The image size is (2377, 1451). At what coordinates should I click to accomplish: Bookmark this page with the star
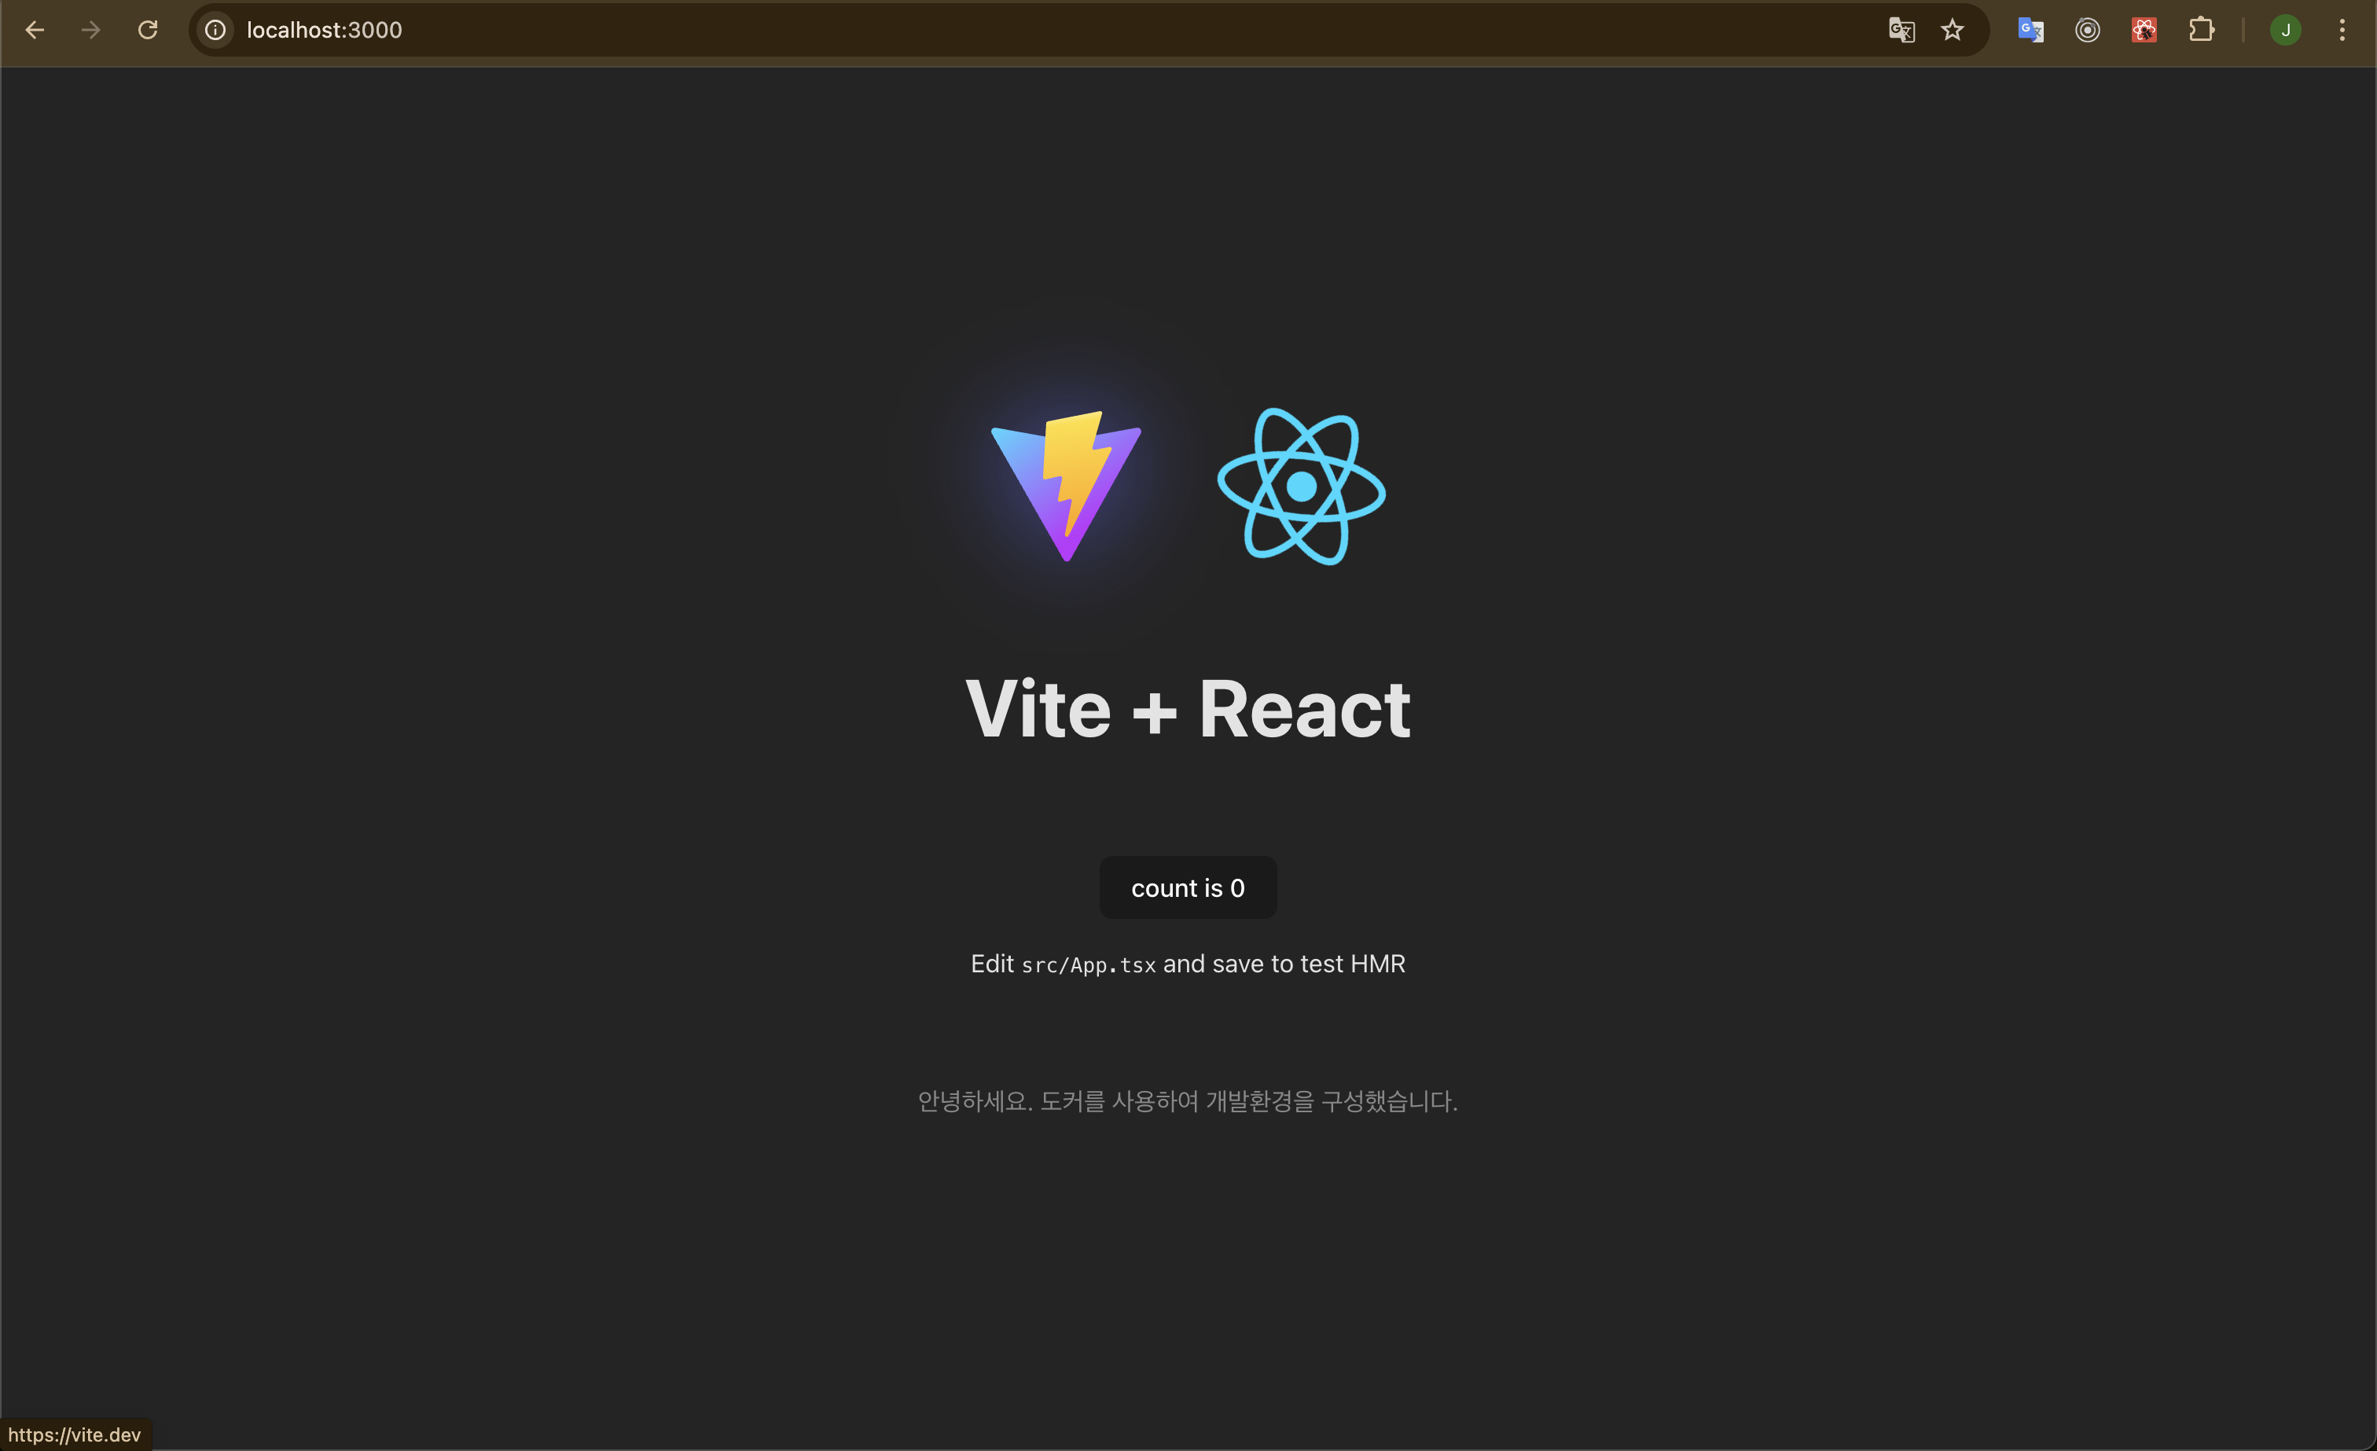click(x=1953, y=30)
